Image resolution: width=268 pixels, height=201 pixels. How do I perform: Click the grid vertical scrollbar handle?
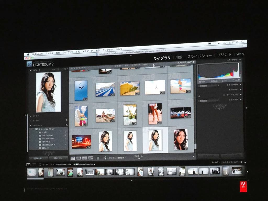point(195,146)
